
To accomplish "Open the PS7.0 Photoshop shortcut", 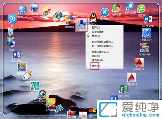I will (42, 95).
